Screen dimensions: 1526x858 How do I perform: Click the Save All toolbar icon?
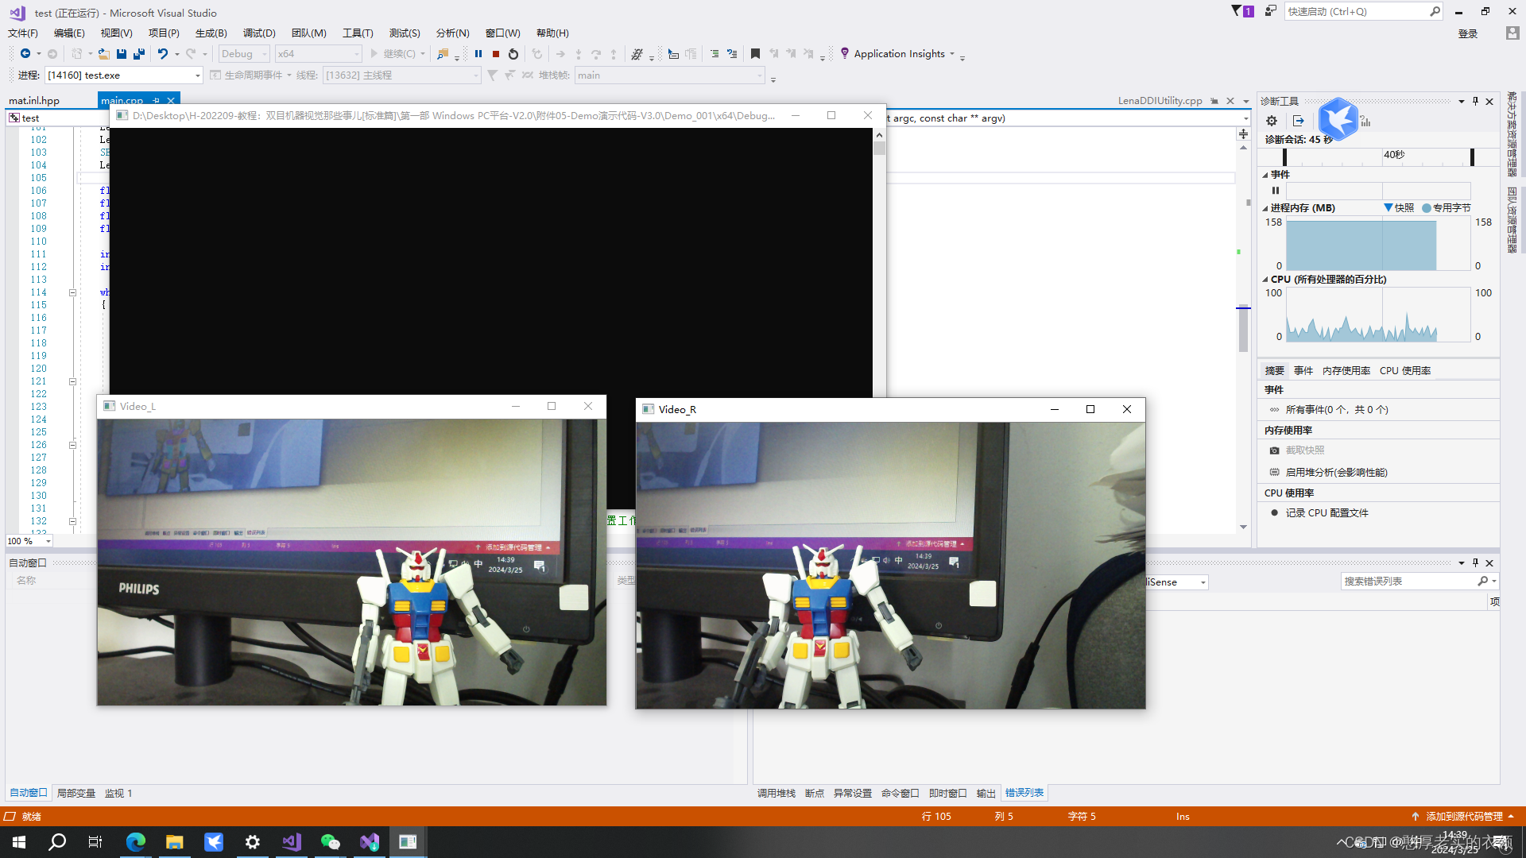[139, 54]
